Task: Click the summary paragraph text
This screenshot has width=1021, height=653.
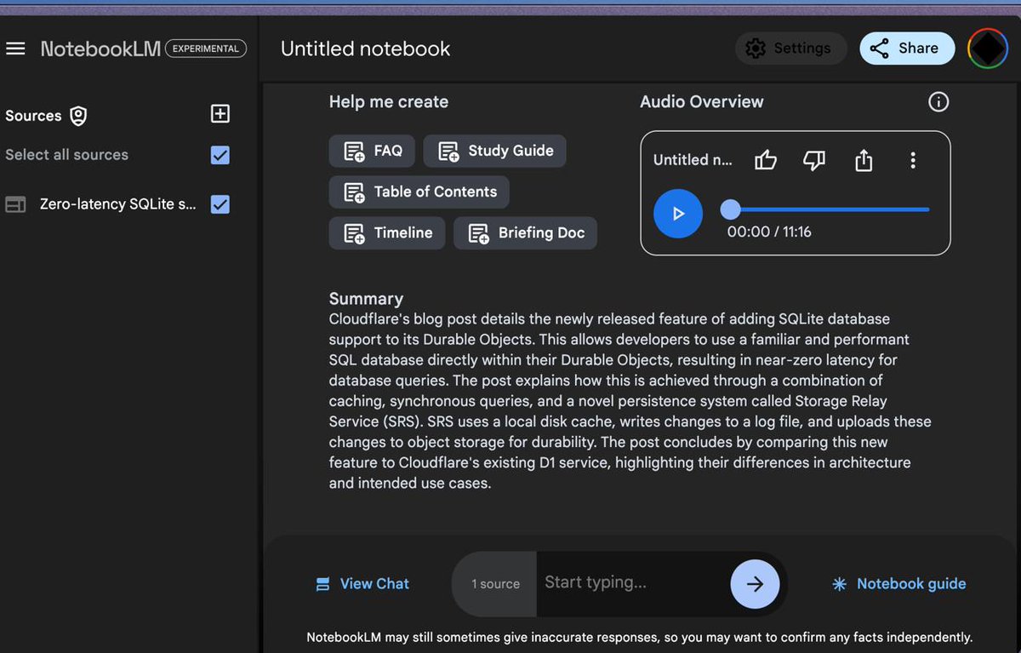Action: coord(630,401)
